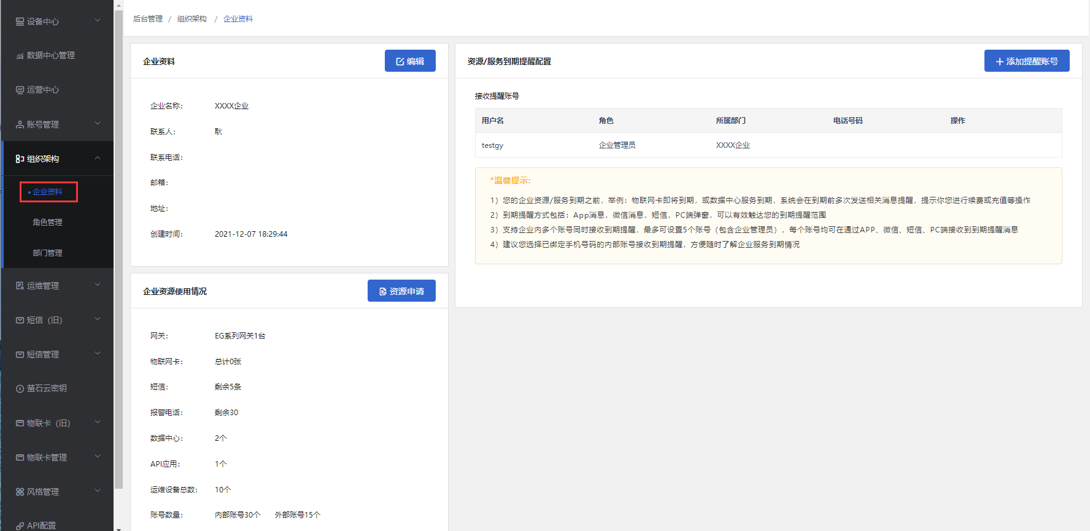The width and height of the screenshot is (1090, 531).
Task: Click the sidebar vertical scrollbar
Action: [x=118, y=248]
